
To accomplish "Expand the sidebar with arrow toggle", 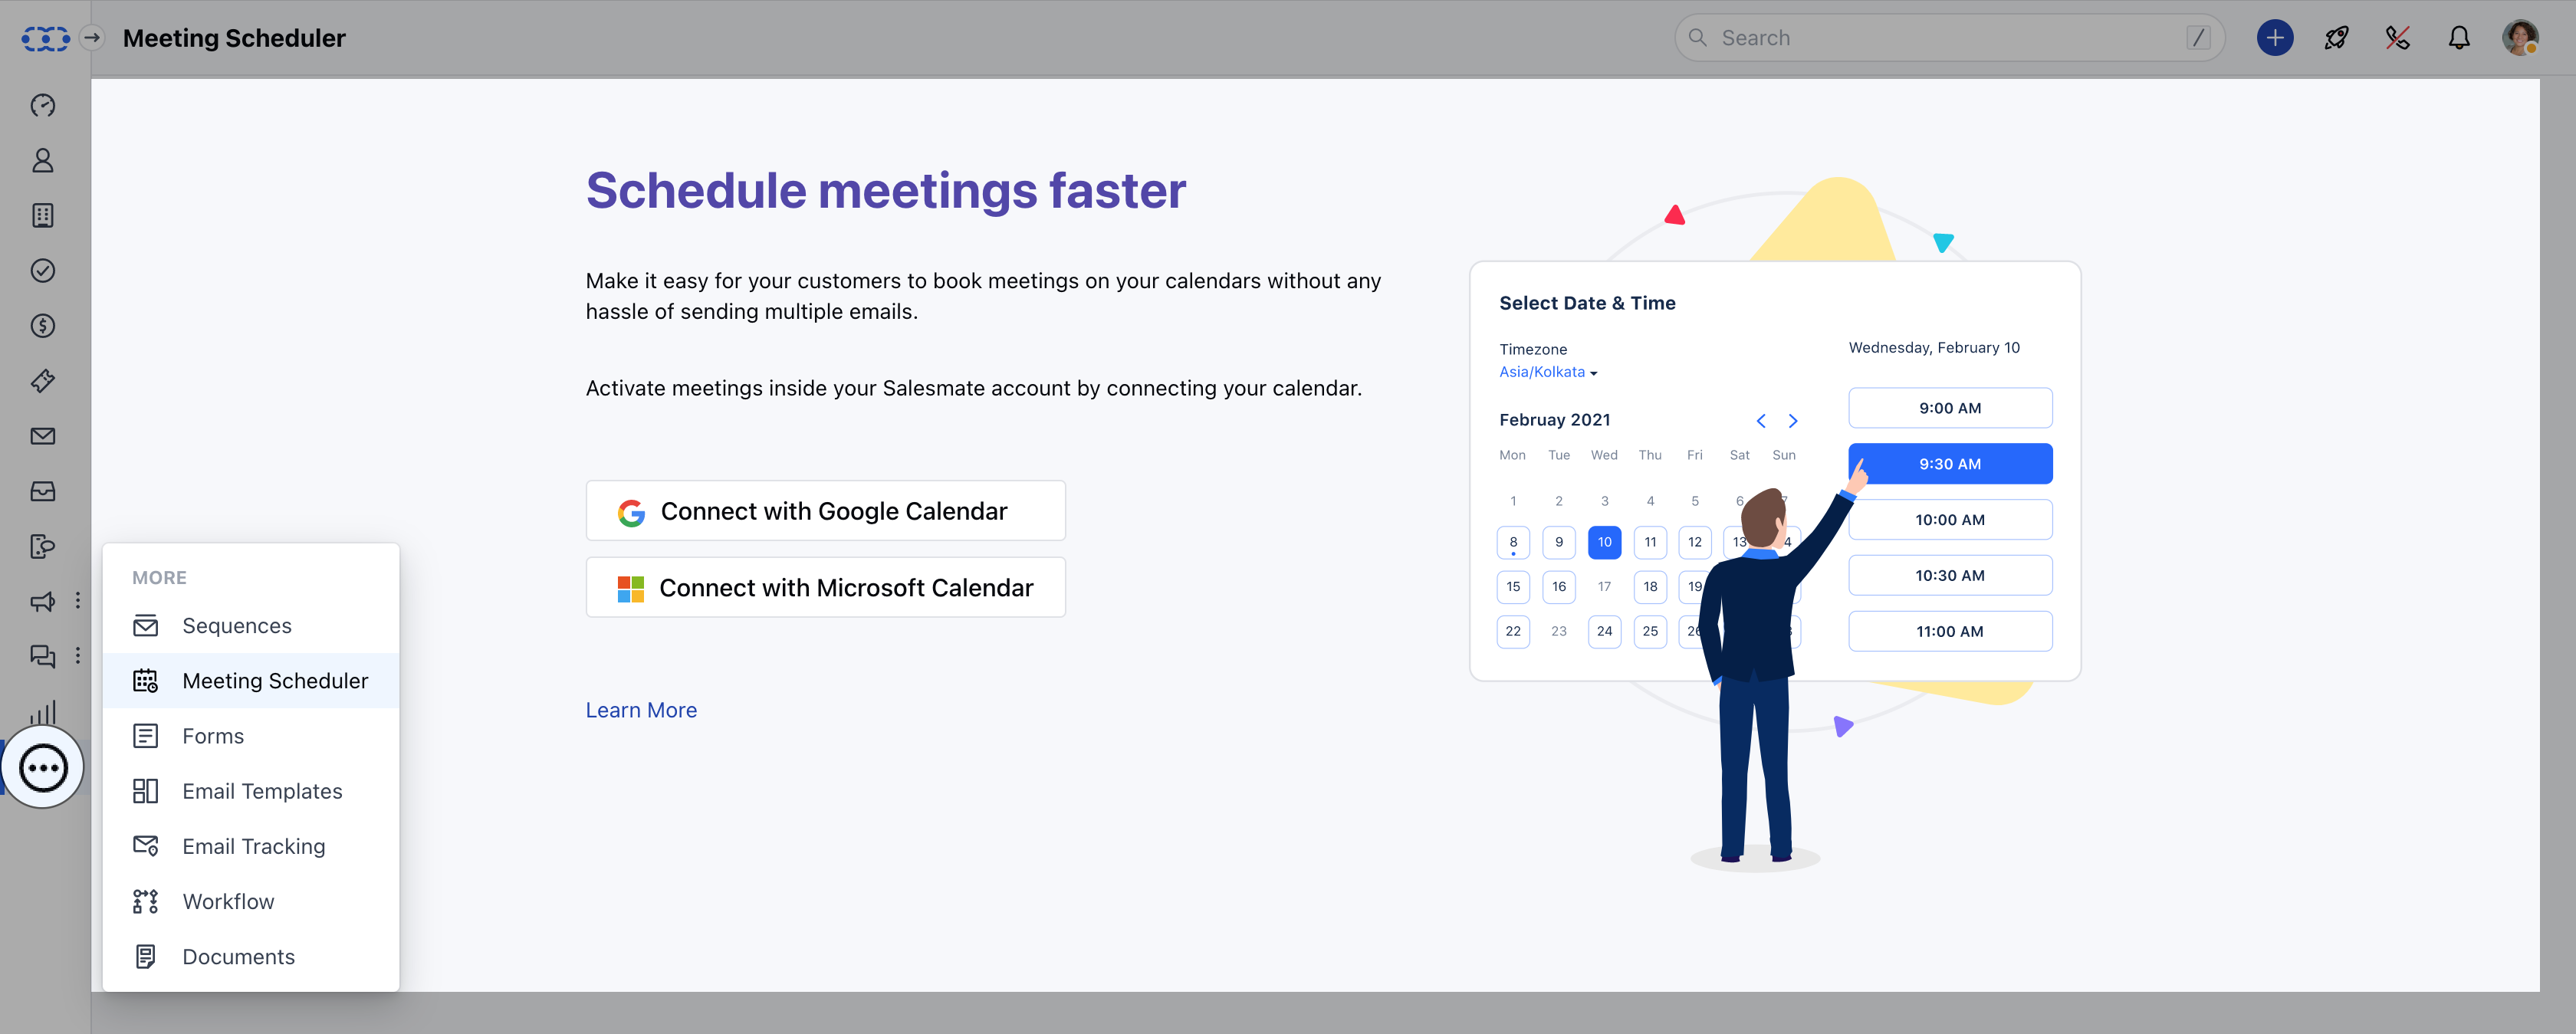I will 92,38.
